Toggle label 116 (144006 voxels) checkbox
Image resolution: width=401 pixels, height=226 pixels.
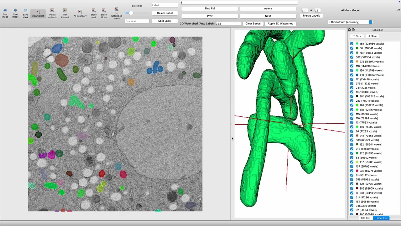coord(352,66)
